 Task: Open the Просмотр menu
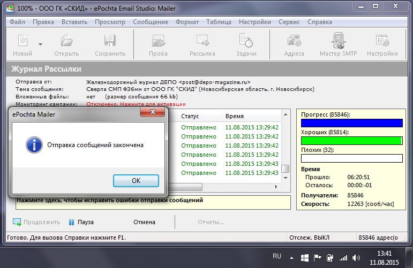110,22
